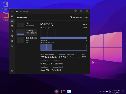126x94 pixels.
Task: Click the 1.6 GB available value
Action: click(62, 57)
